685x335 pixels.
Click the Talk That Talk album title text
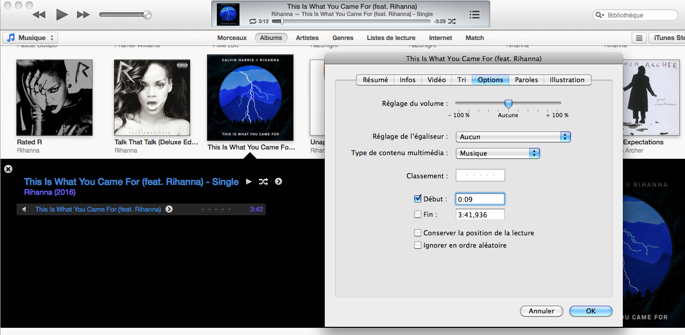[x=156, y=142]
